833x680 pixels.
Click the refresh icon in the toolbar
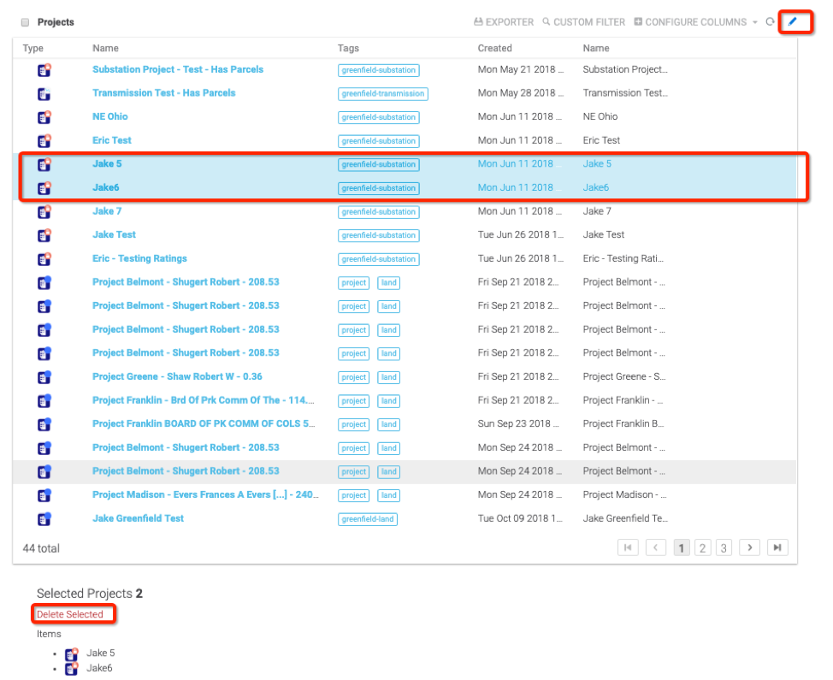click(770, 22)
